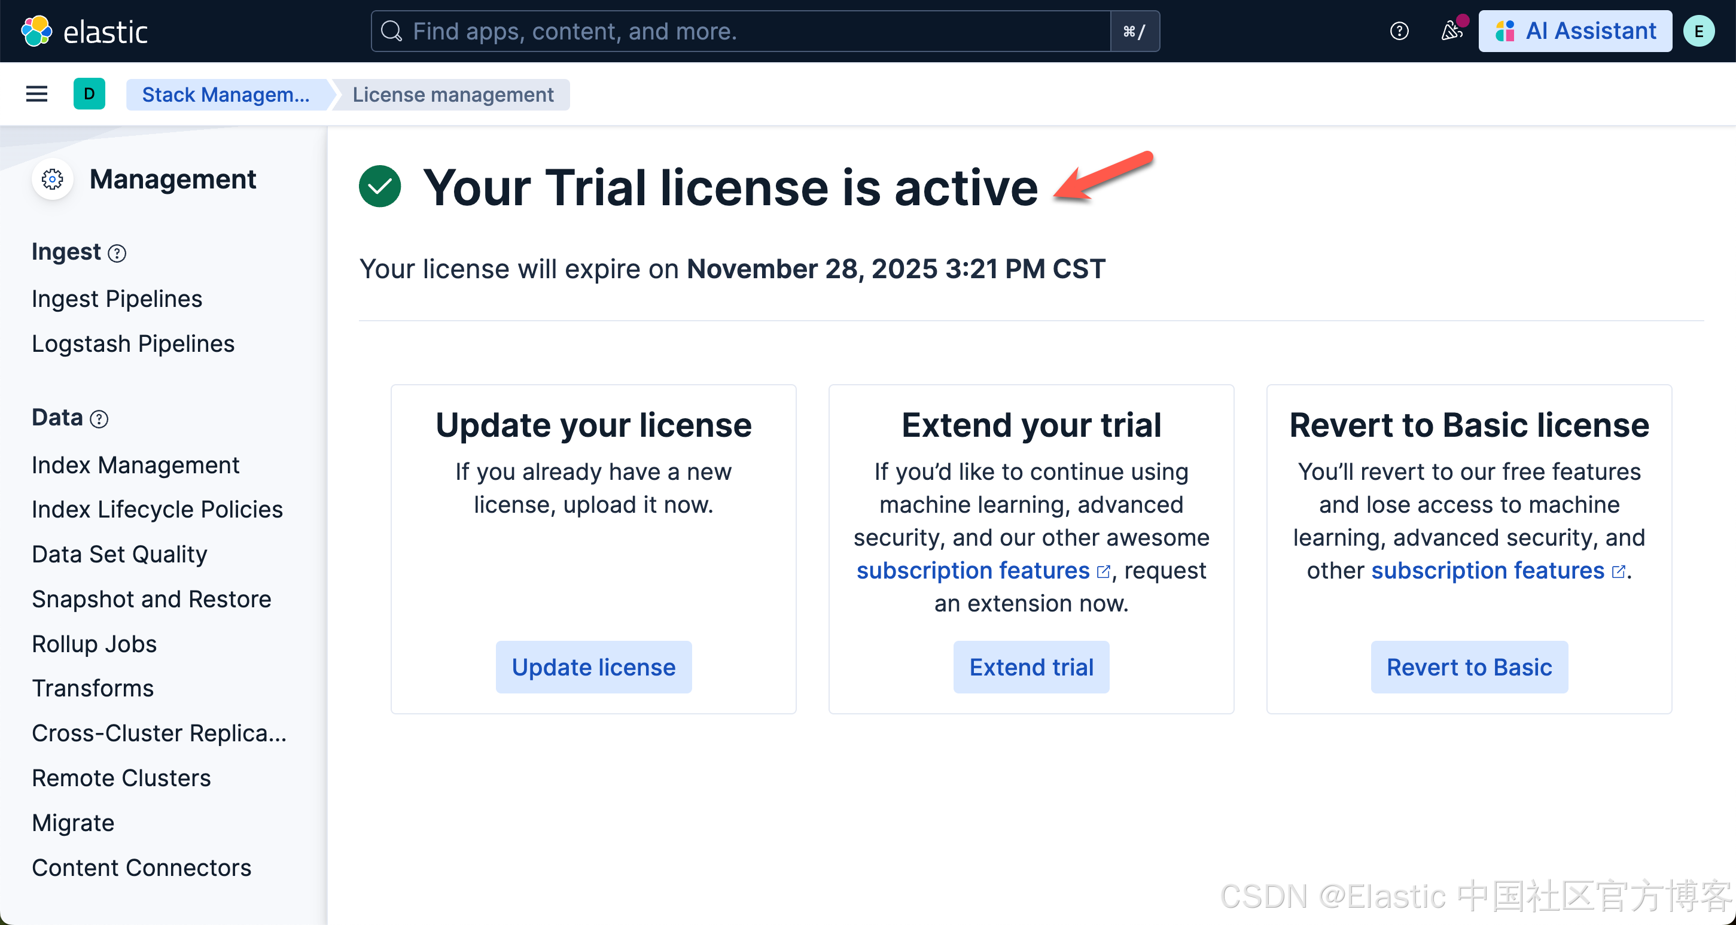Click the E user avatar
The width and height of the screenshot is (1736, 925).
pyautogui.click(x=1699, y=31)
